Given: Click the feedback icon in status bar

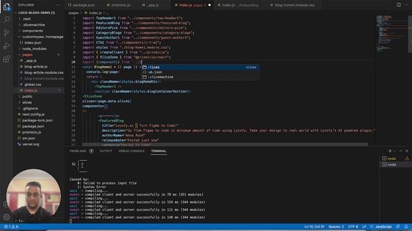Looking at the screenshot, I should 398,227.
